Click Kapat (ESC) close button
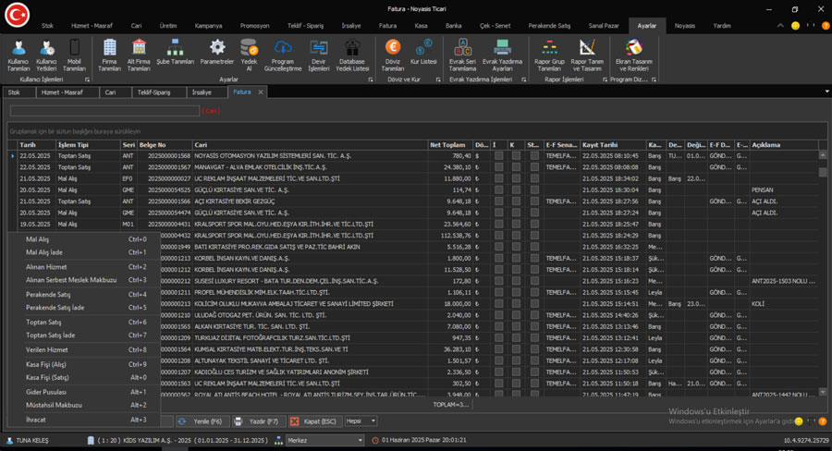 pyautogui.click(x=315, y=421)
